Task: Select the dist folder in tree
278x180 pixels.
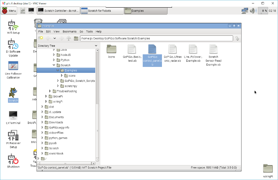Action: point(51,107)
